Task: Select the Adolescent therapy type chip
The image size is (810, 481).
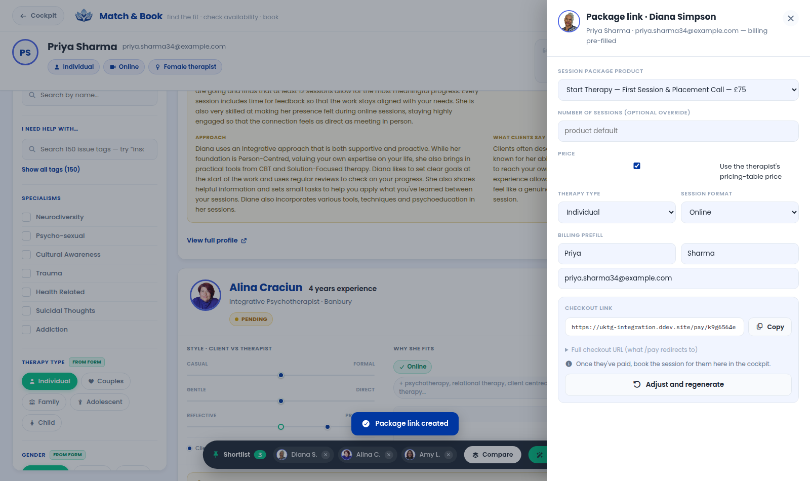Action: [100, 402]
